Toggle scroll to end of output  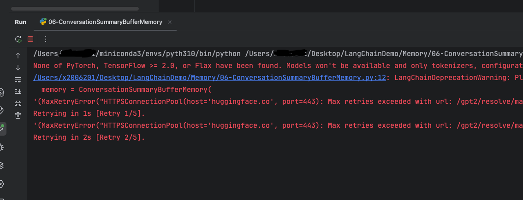pyautogui.click(x=18, y=91)
